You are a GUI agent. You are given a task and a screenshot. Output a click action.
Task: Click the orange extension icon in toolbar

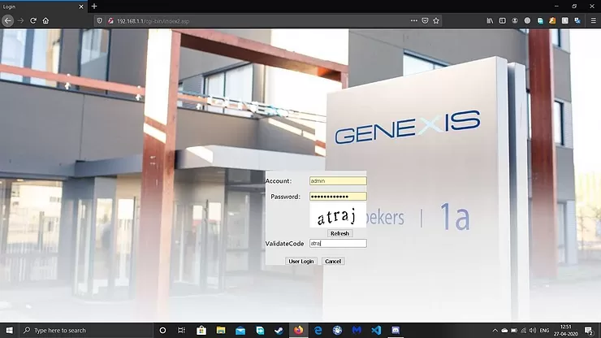pyautogui.click(x=552, y=20)
